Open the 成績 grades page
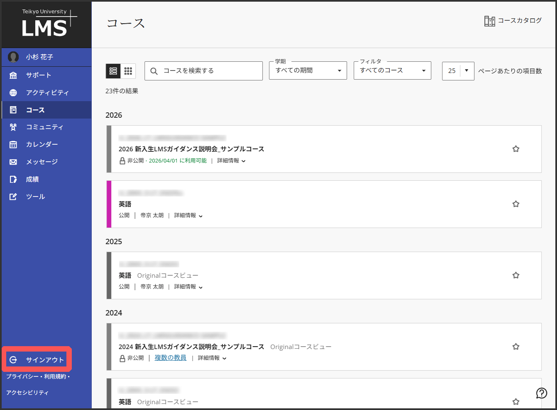Viewport: 557px width, 410px height. tap(32, 179)
